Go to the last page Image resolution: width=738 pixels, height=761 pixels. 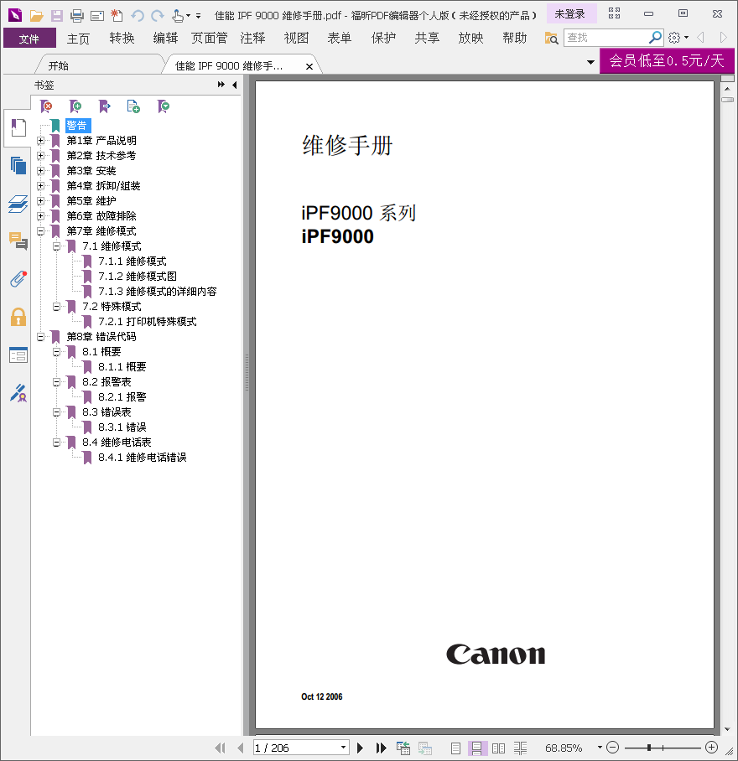click(381, 748)
